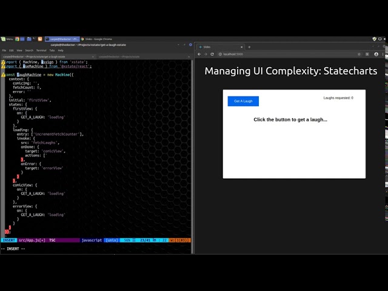Go back in Chrome
Image resolution: width=388 pixels, height=291 pixels.
pyautogui.click(x=199, y=54)
